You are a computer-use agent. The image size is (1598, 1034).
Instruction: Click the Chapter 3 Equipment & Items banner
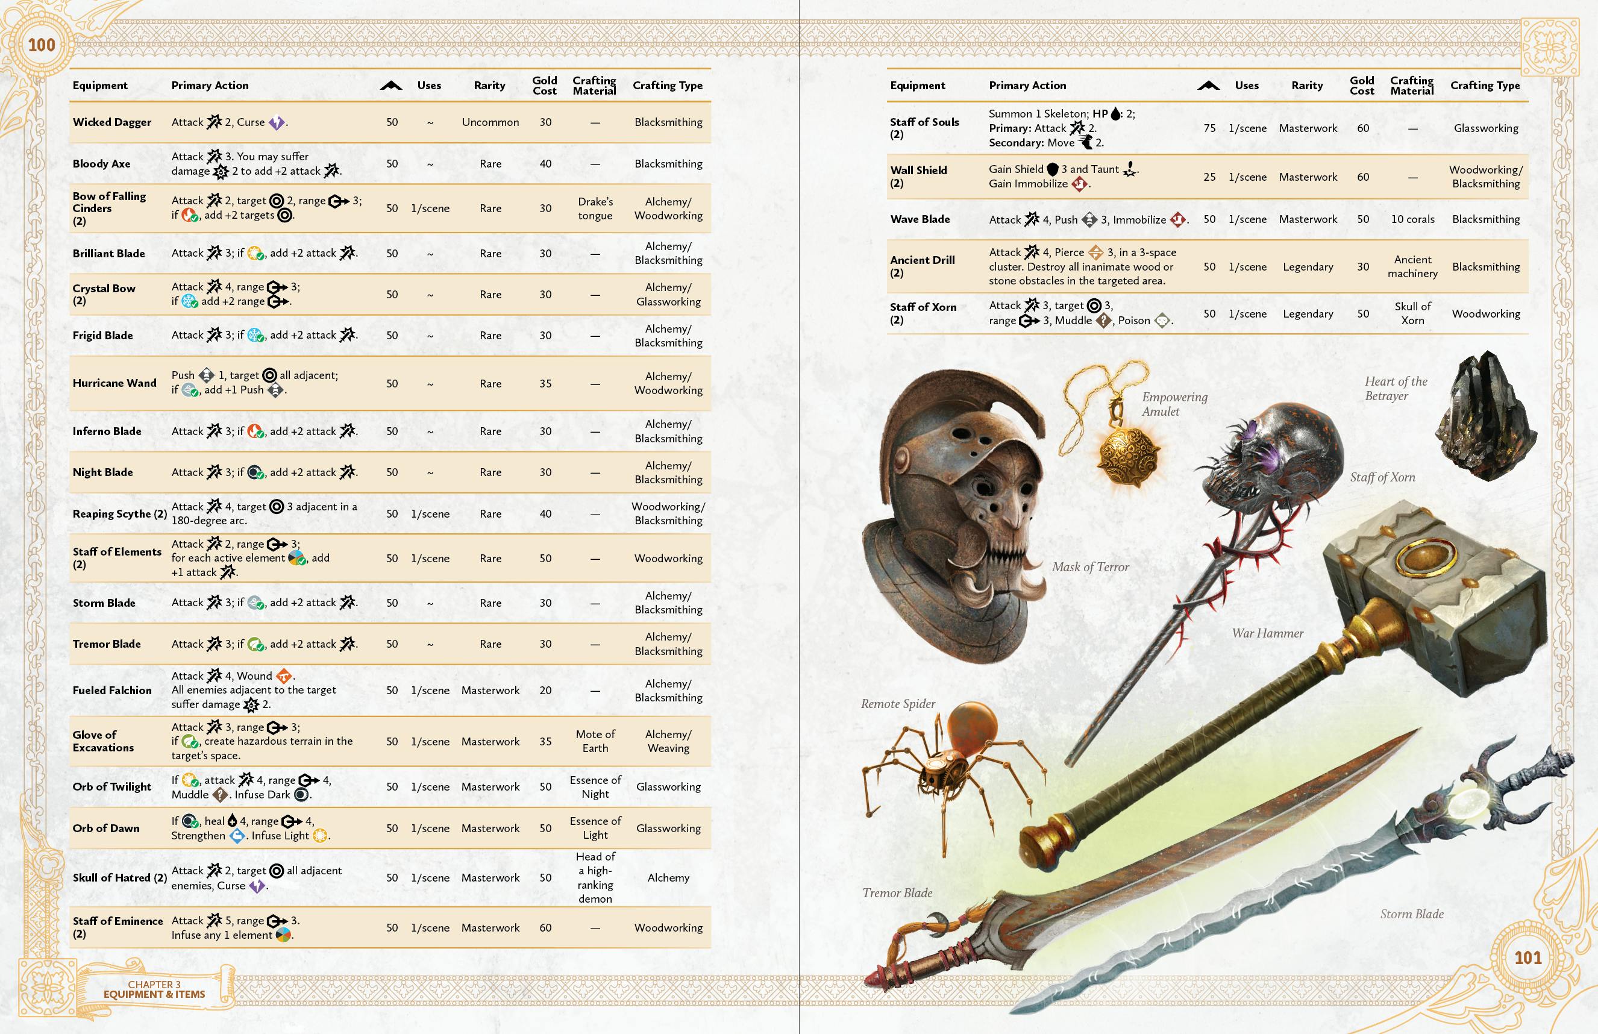pos(154,989)
